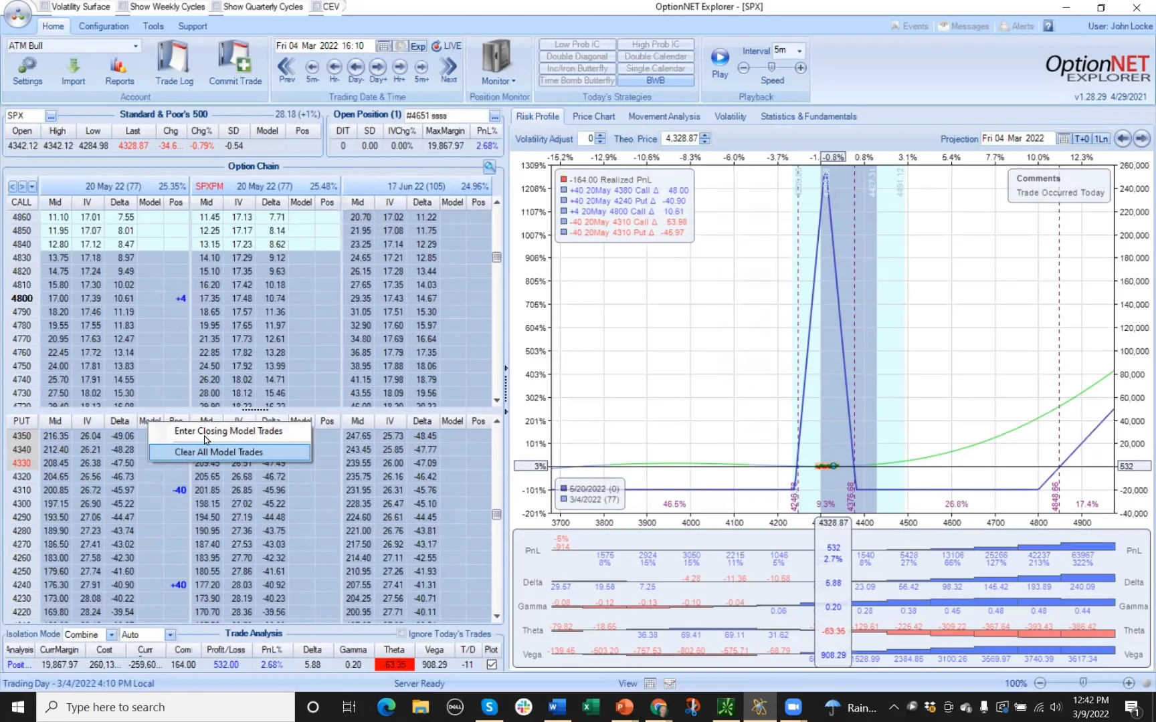Adjust the playback Speed slider thumb
Image resolution: width=1156 pixels, height=722 pixels.
pos(771,68)
